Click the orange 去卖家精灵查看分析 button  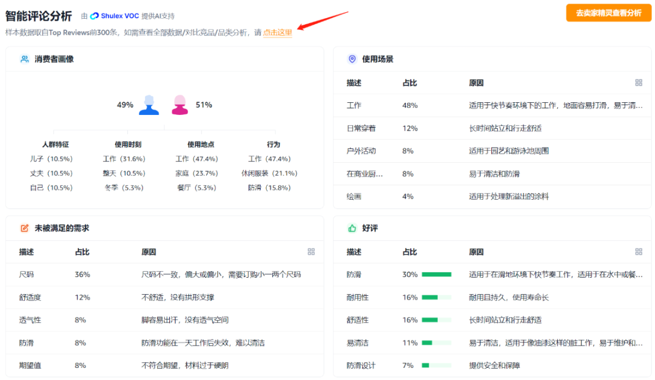[609, 13]
